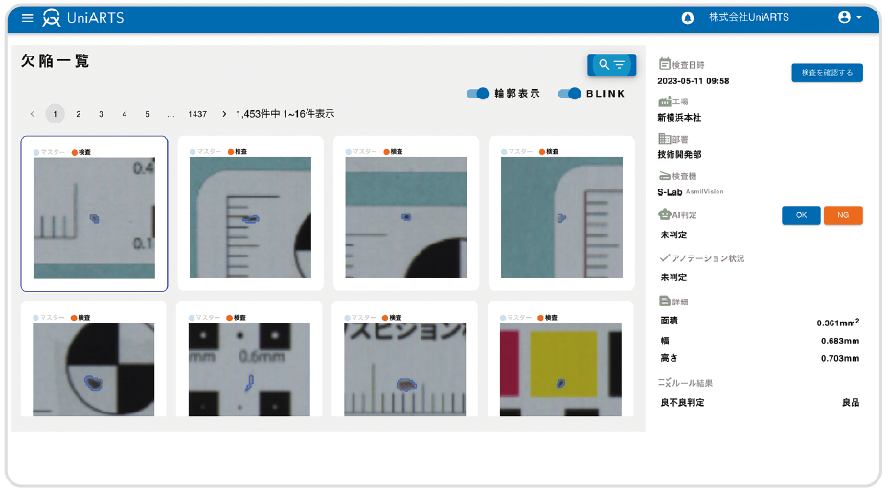This screenshot has width=888, height=490.
Task: Toggle the BLINK switch
Action: [x=569, y=94]
